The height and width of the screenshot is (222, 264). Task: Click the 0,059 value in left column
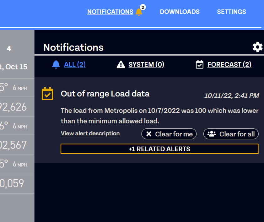pyautogui.click(x=12, y=183)
